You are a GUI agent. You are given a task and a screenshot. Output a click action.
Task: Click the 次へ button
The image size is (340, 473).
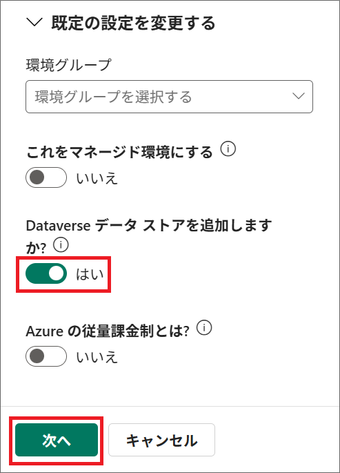(x=57, y=440)
